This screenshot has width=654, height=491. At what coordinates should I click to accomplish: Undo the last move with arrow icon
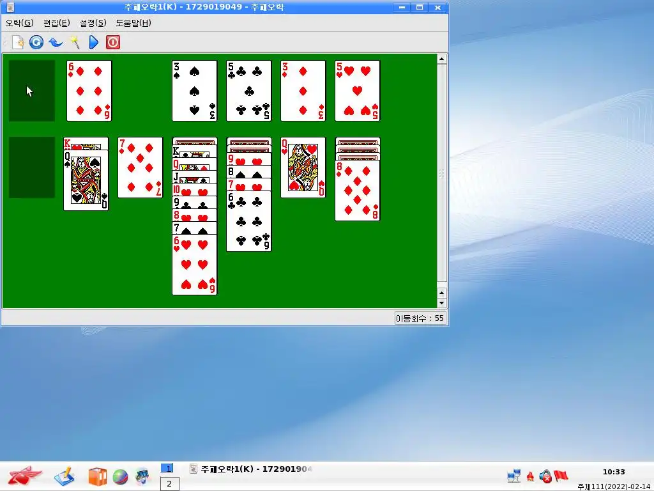click(56, 42)
